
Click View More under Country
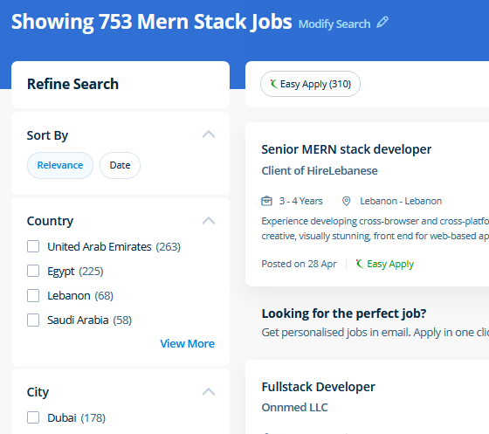click(188, 343)
